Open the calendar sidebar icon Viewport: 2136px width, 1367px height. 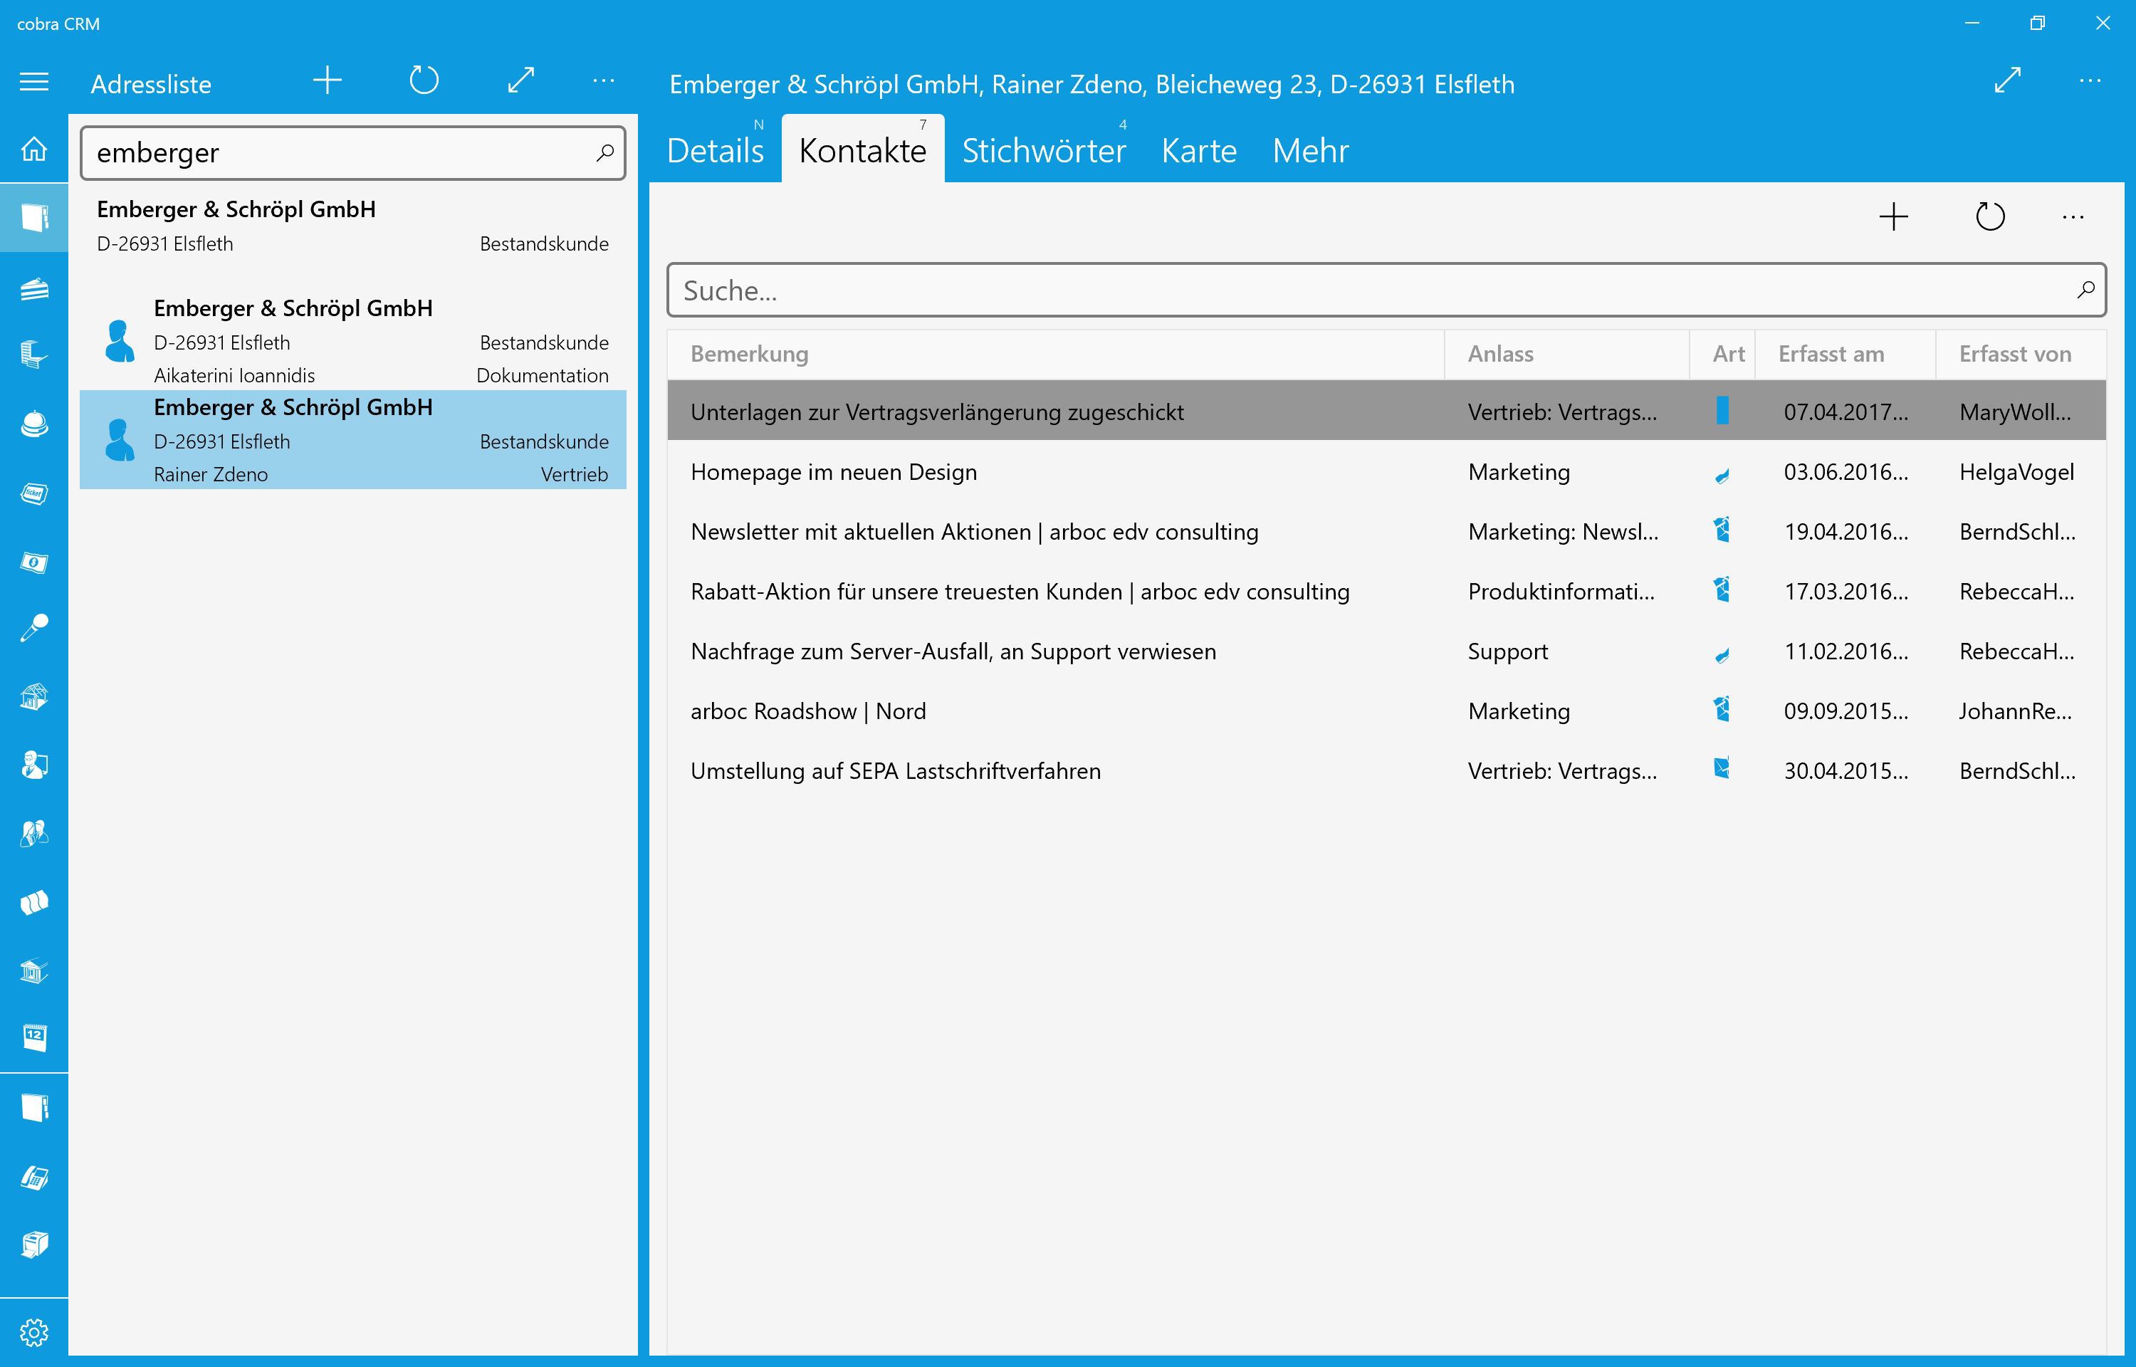[33, 1037]
